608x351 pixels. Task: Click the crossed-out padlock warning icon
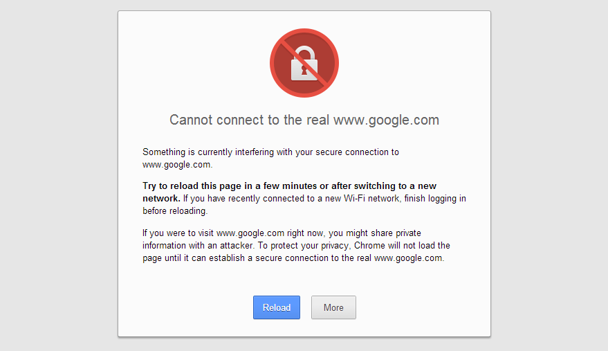coord(304,62)
